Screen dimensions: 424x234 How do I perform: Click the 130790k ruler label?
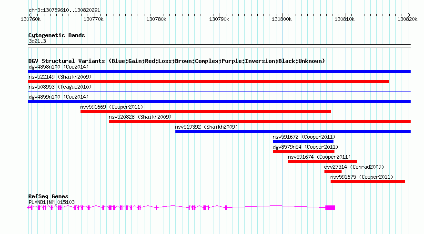pyautogui.click(x=219, y=19)
